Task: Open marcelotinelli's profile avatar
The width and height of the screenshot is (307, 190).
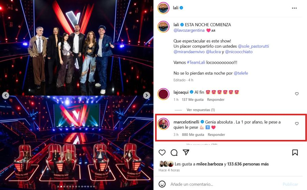Action: point(164,124)
